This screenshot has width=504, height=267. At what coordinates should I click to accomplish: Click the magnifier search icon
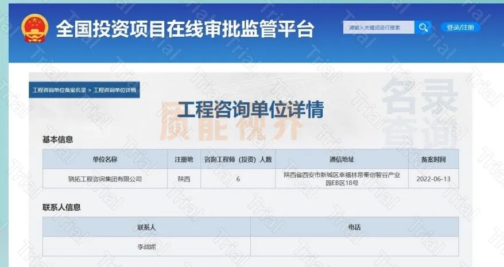pos(423,28)
